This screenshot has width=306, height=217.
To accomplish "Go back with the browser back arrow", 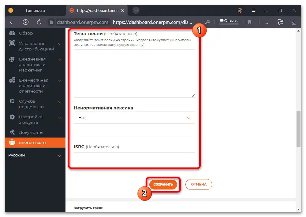I will [x=12, y=22].
